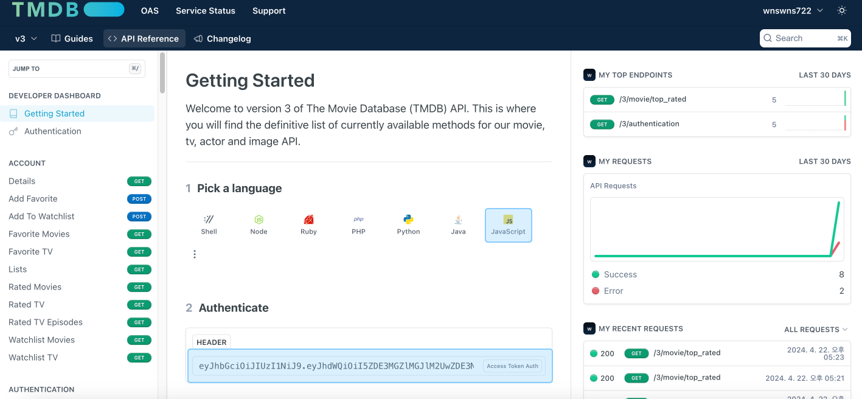
Task: Click the Changelog megaphone icon
Action: click(198, 38)
